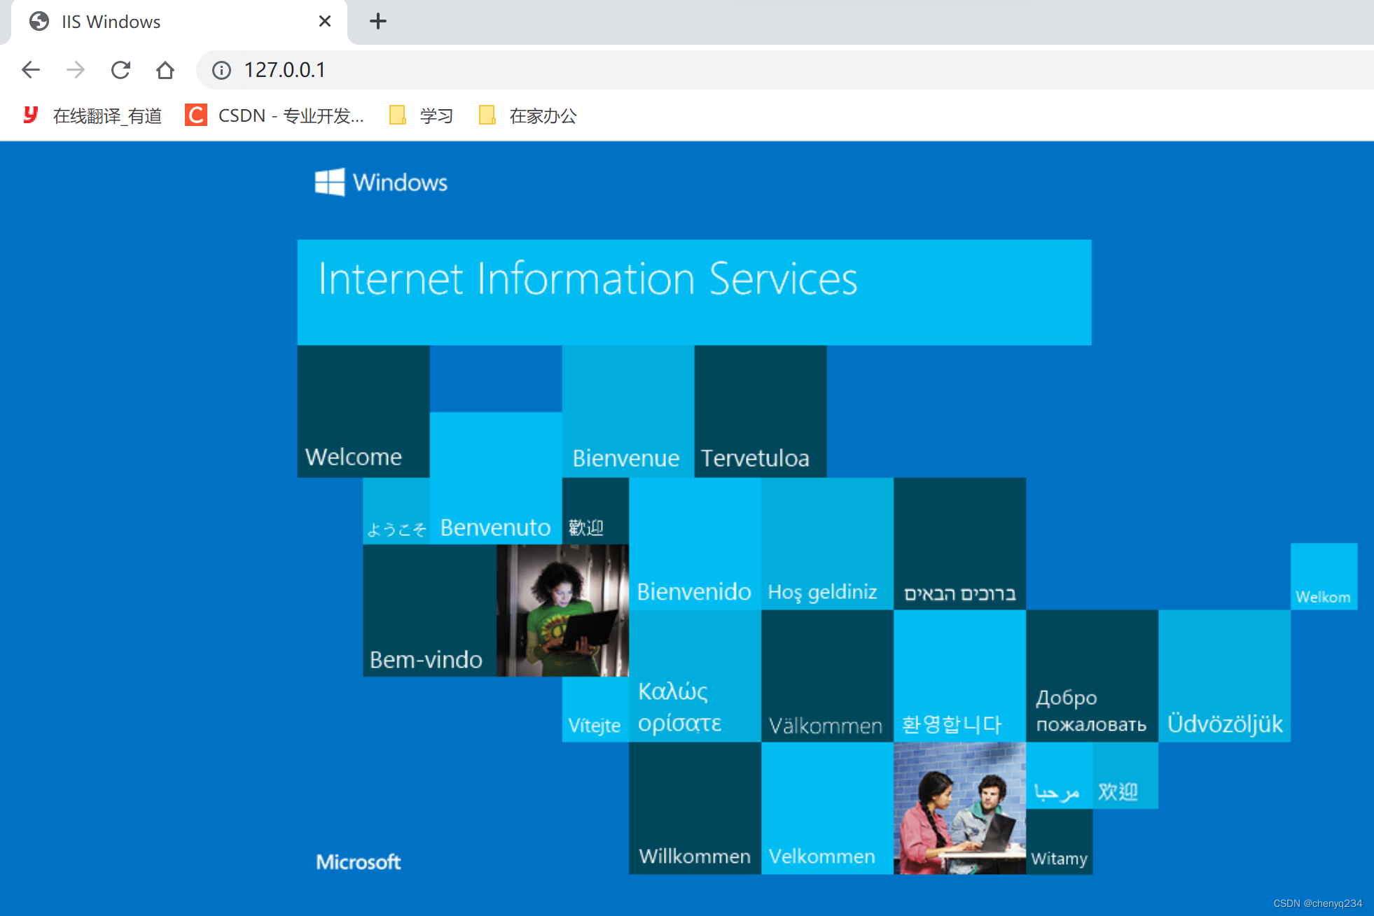This screenshot has height=916, width=1374.
Task: Close the IIS Windows tab
Action: pos(325,21)
